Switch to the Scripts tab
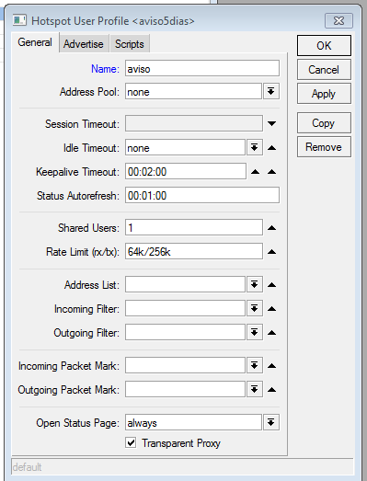The height and width of the screenshot is (481, 367). tap(130, 44)
